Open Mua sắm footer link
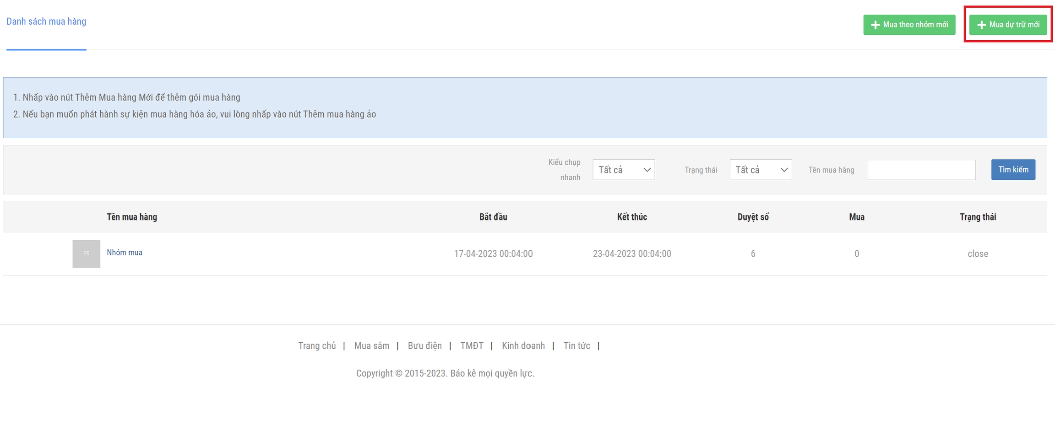 point(371,345)
